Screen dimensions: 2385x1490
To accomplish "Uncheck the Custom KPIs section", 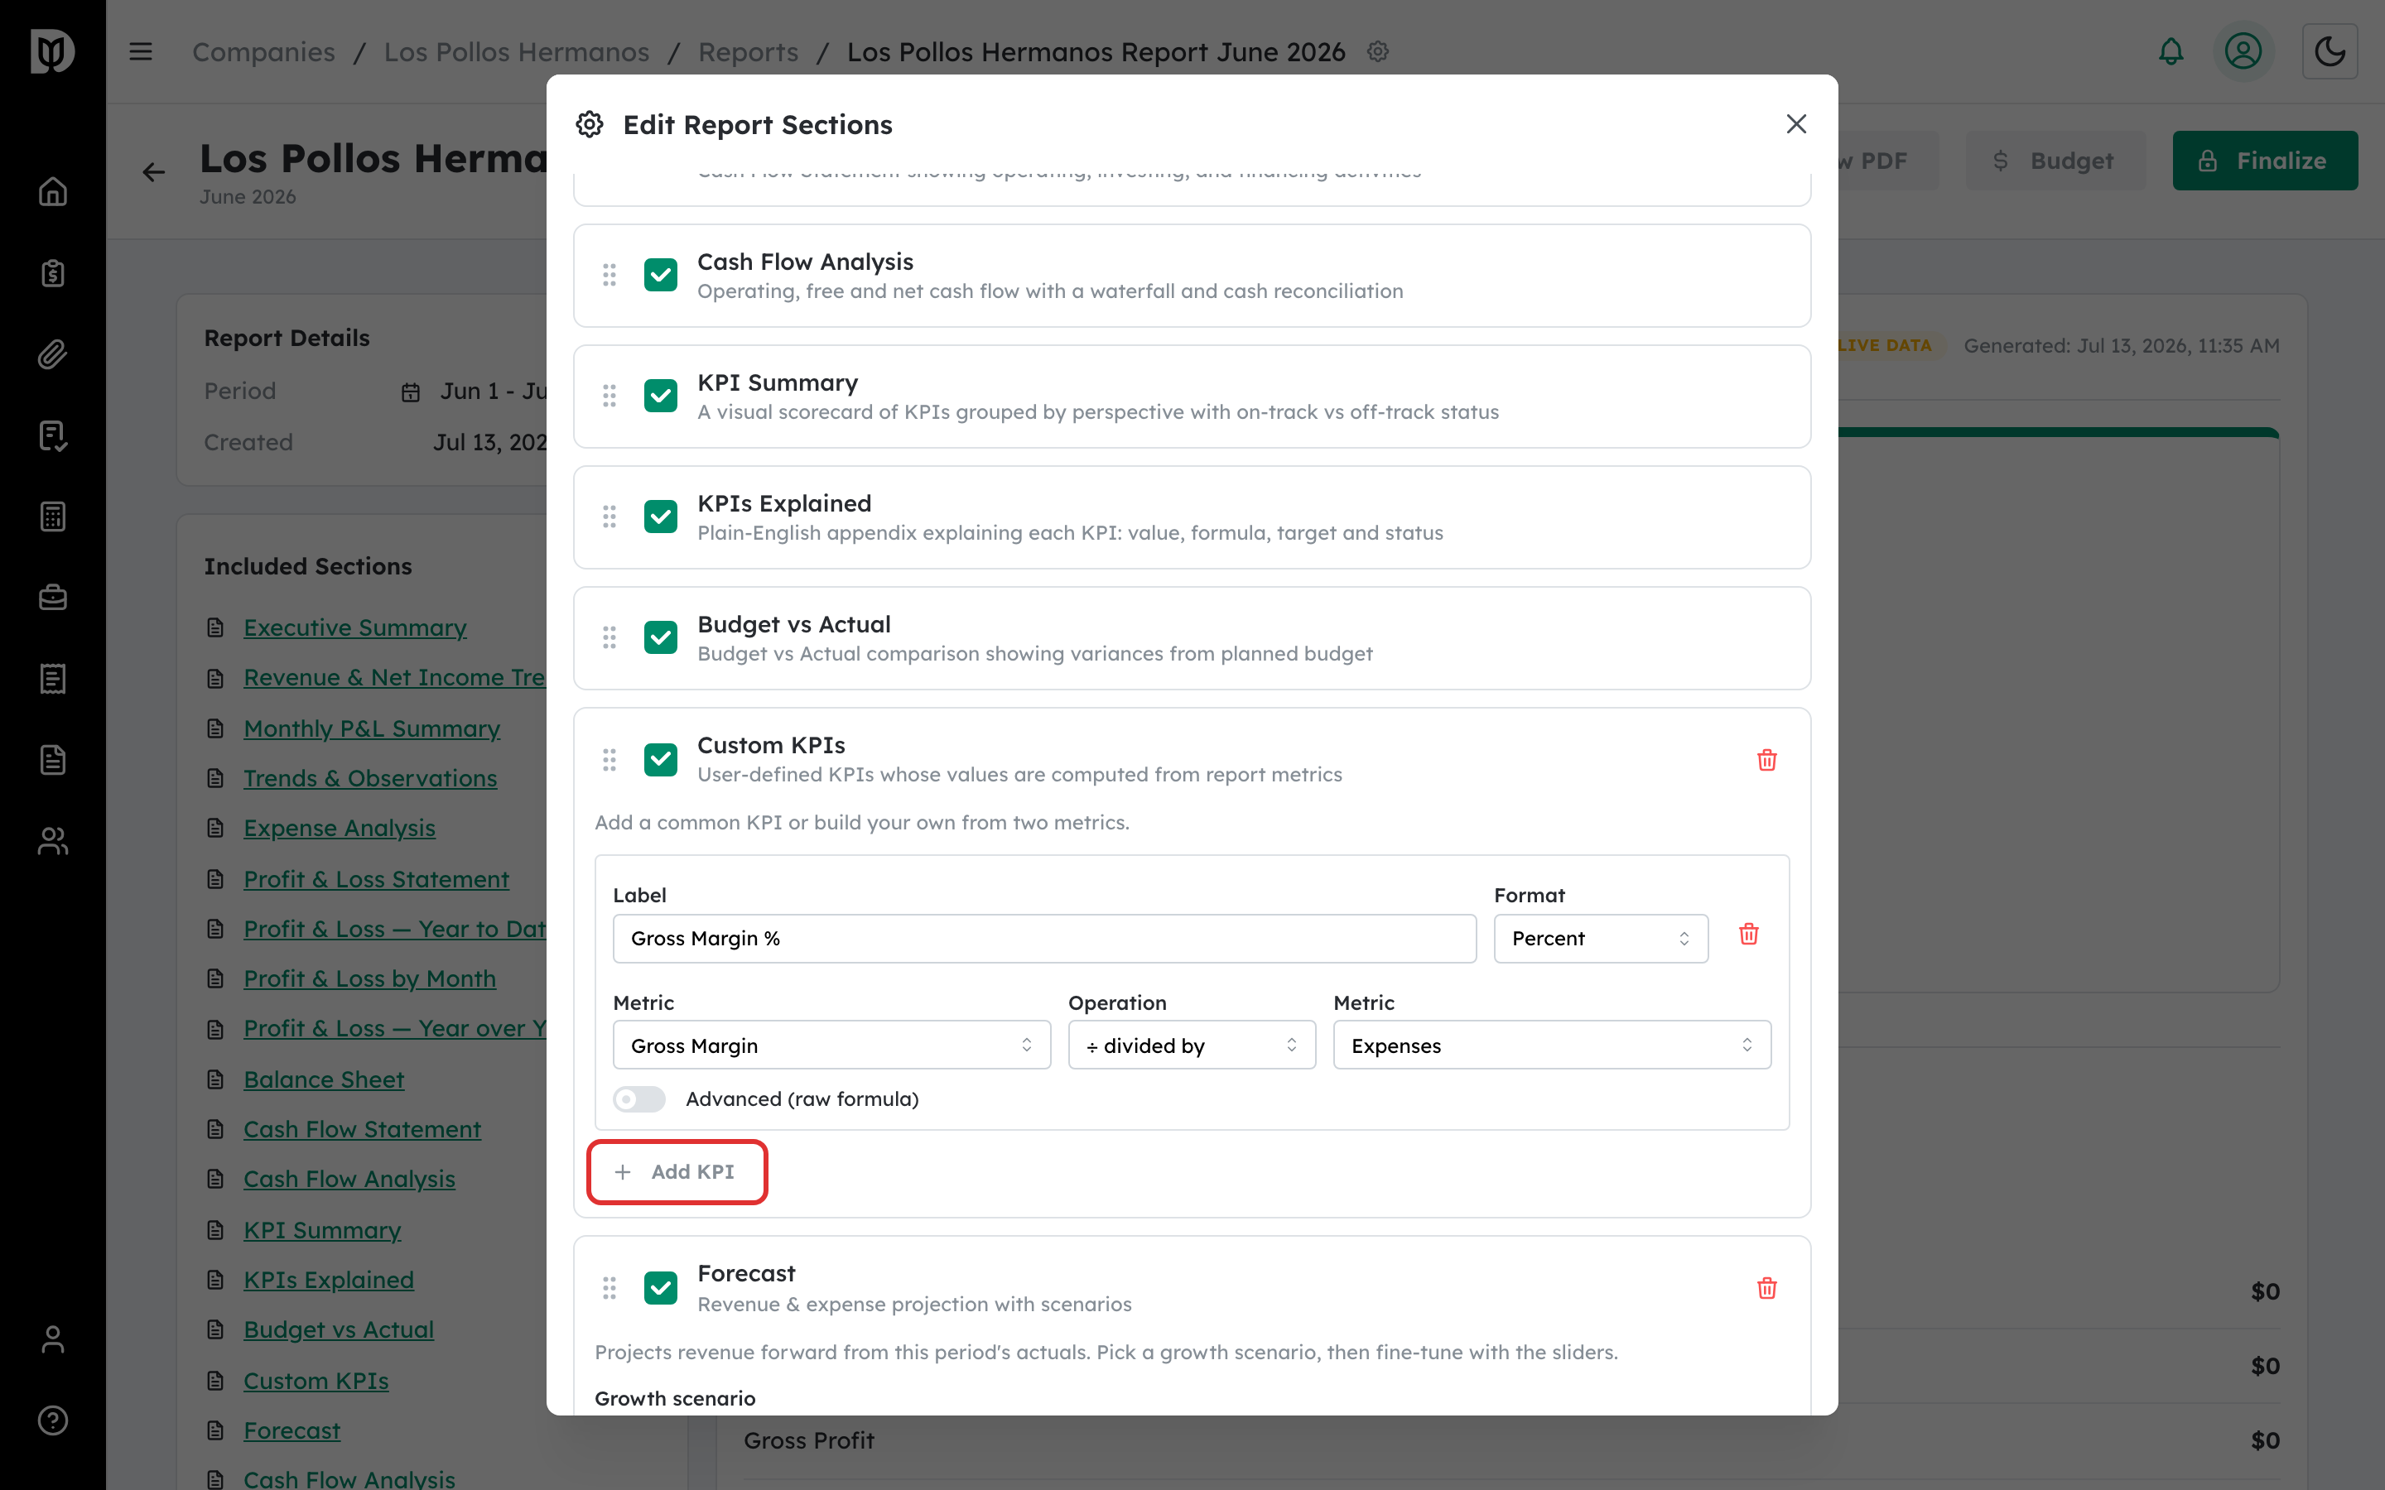I will pyautogui.click(x=660, y=760).
